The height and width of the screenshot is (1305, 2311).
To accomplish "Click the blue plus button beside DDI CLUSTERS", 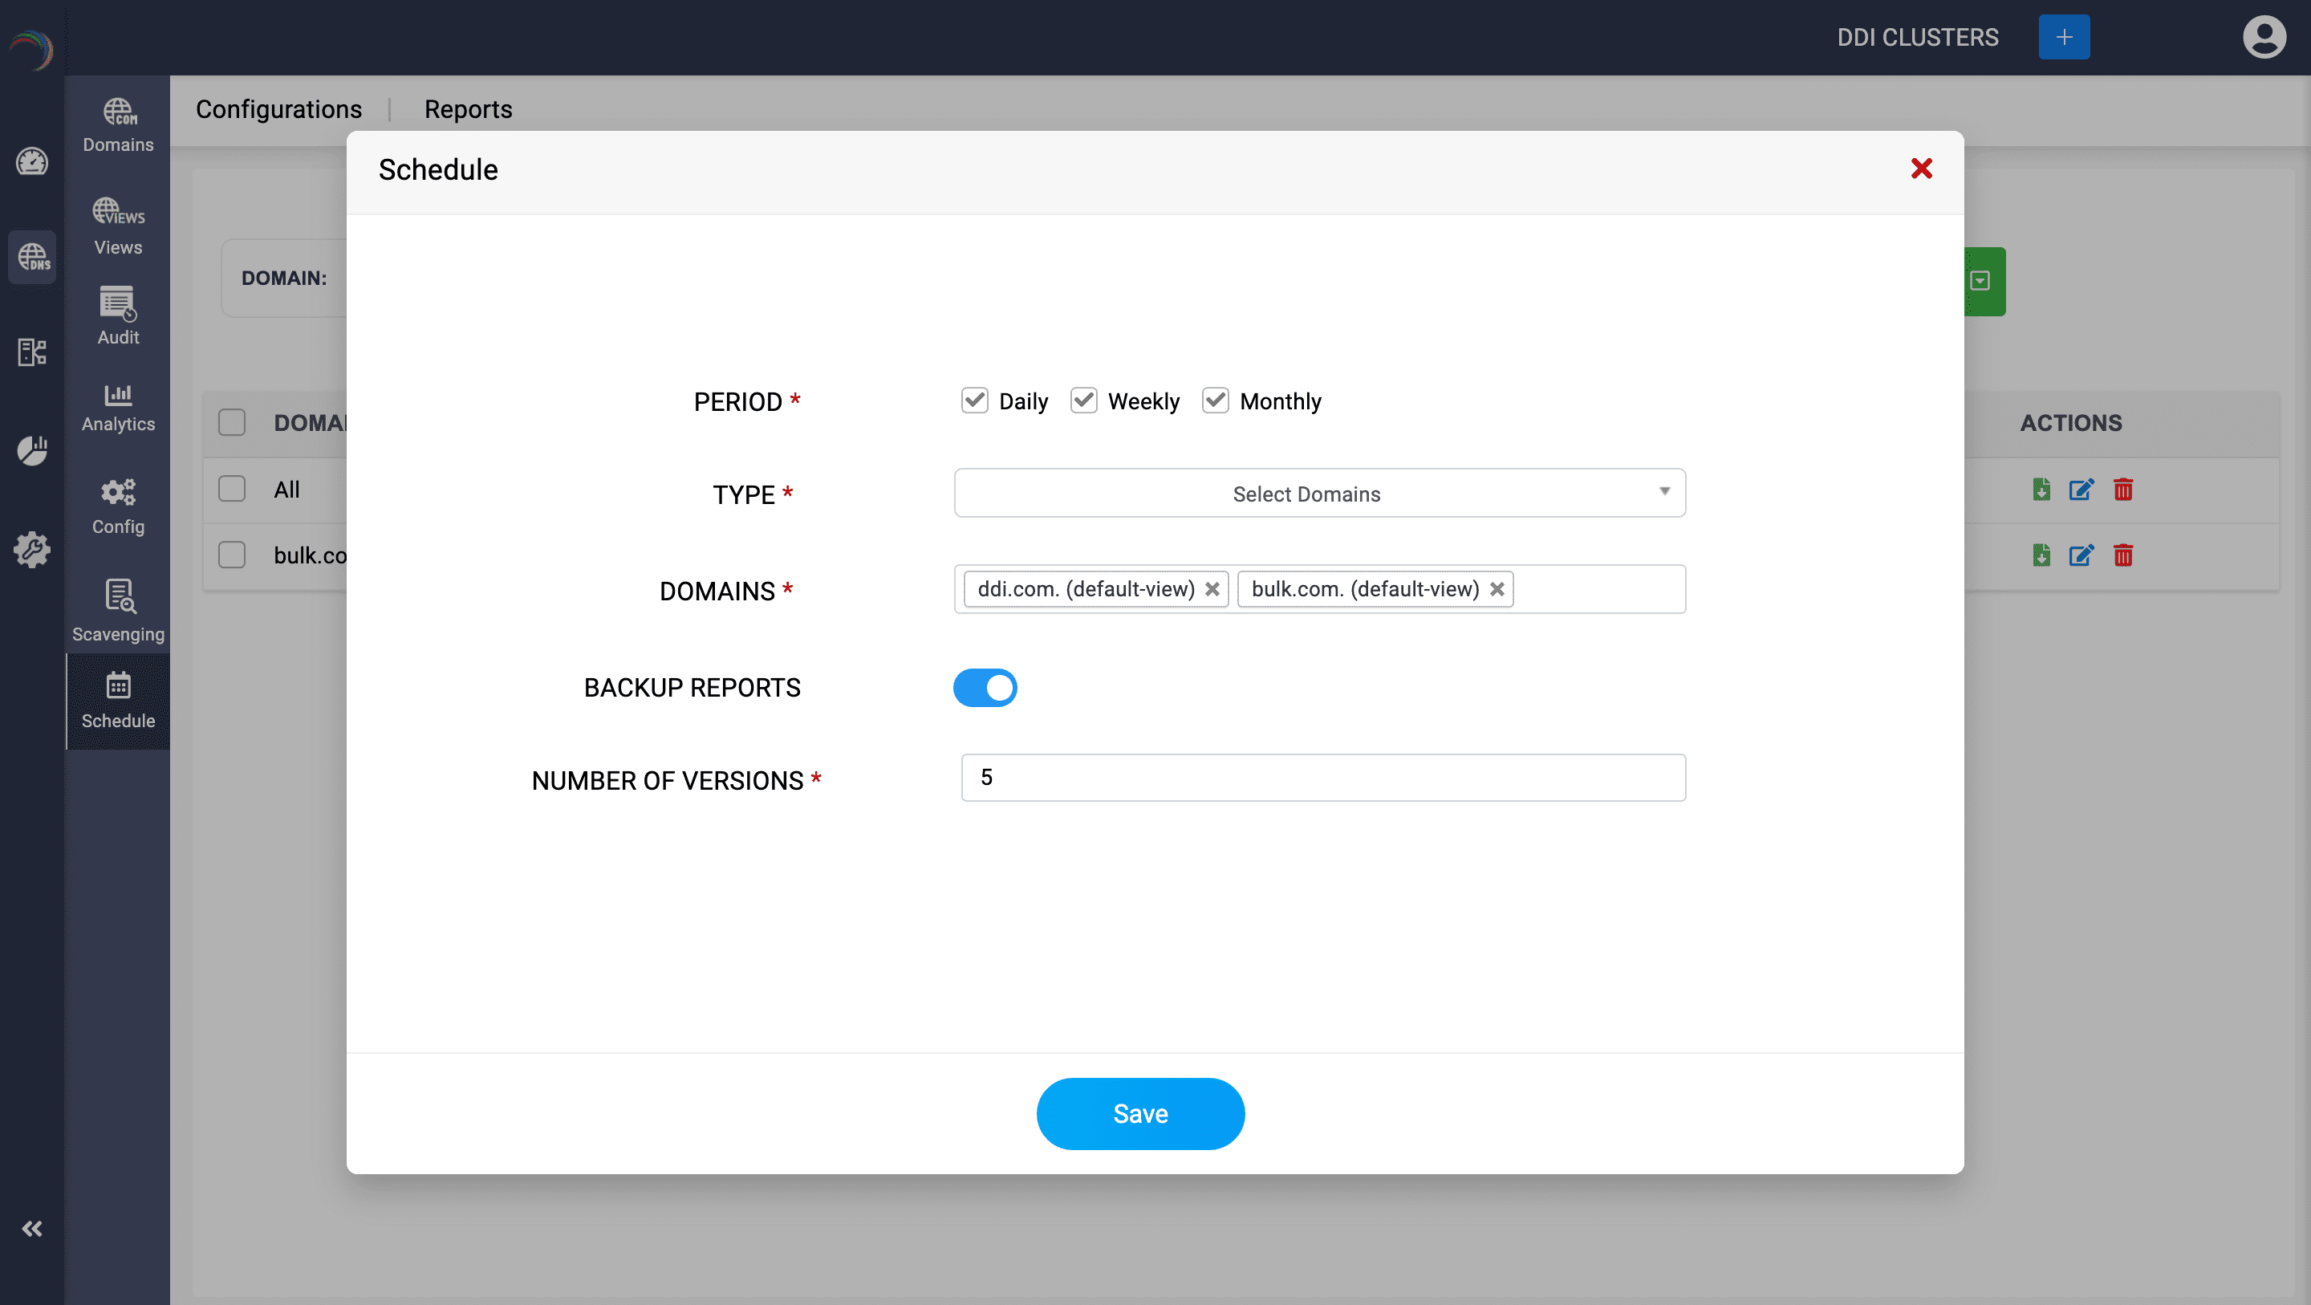I will (2063, 37).
